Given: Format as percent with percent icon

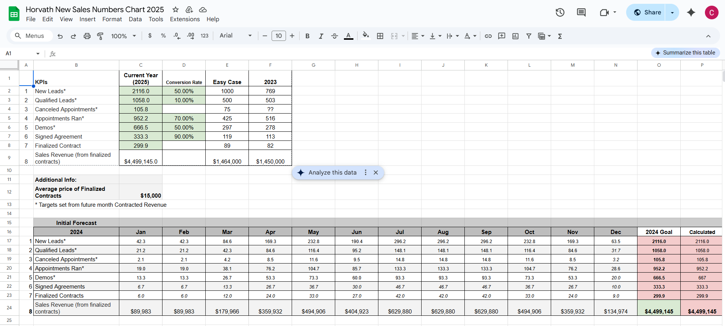Looking at the screenshot, I should click(x=163, y=36).
